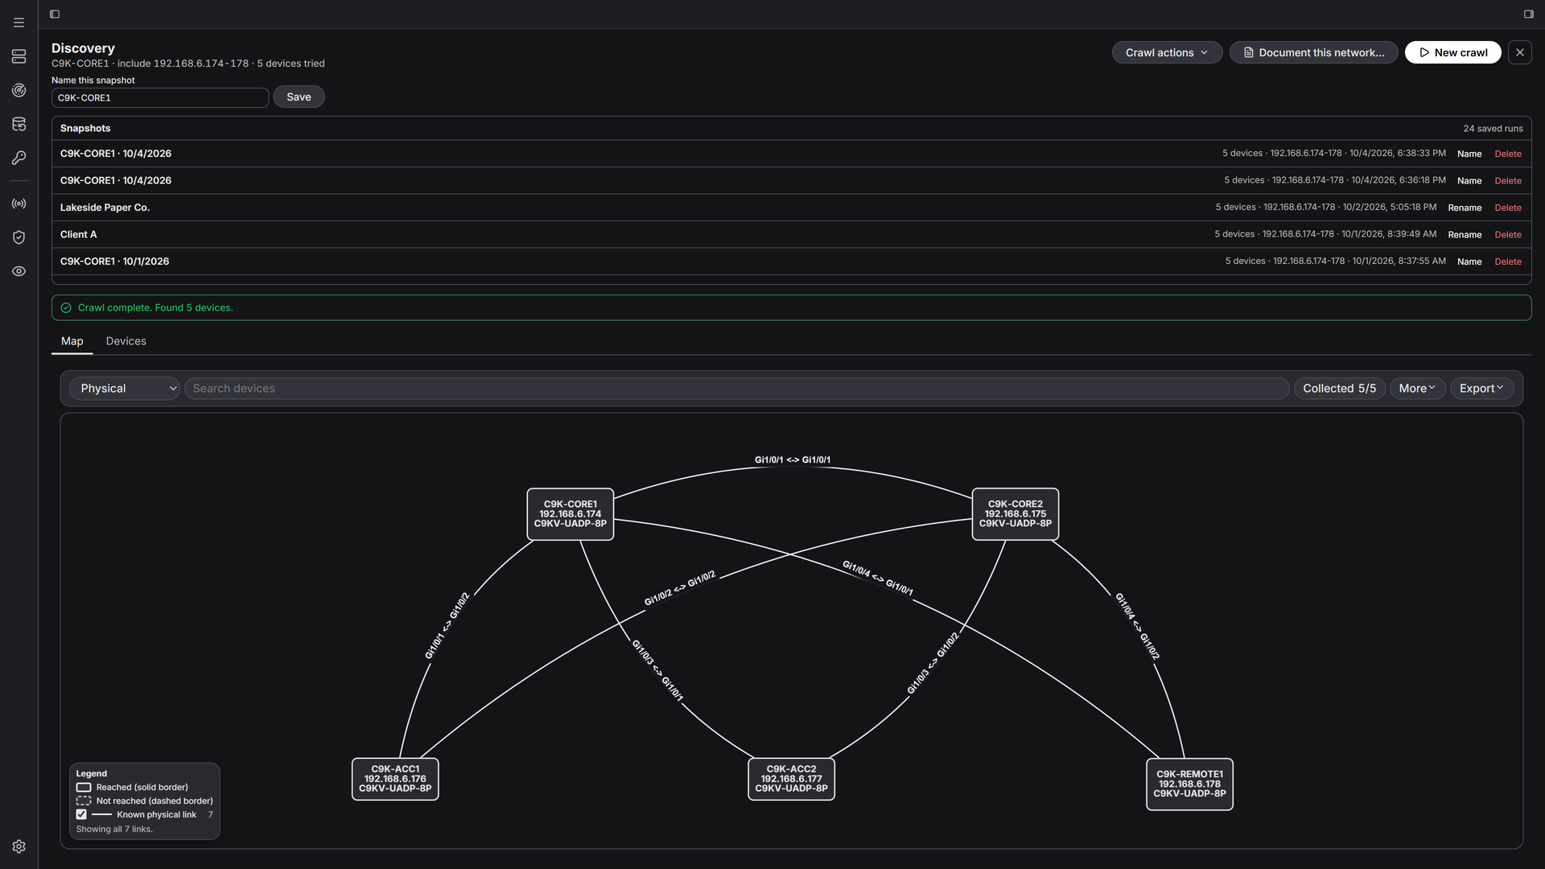The image size is (1545, 869).
Task: Switch to the Devices tab
Action: [126, 341]
